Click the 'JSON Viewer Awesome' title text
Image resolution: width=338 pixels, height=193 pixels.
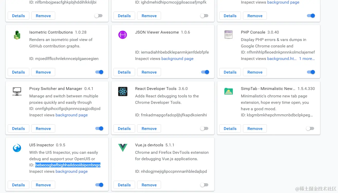pos(157,32)
